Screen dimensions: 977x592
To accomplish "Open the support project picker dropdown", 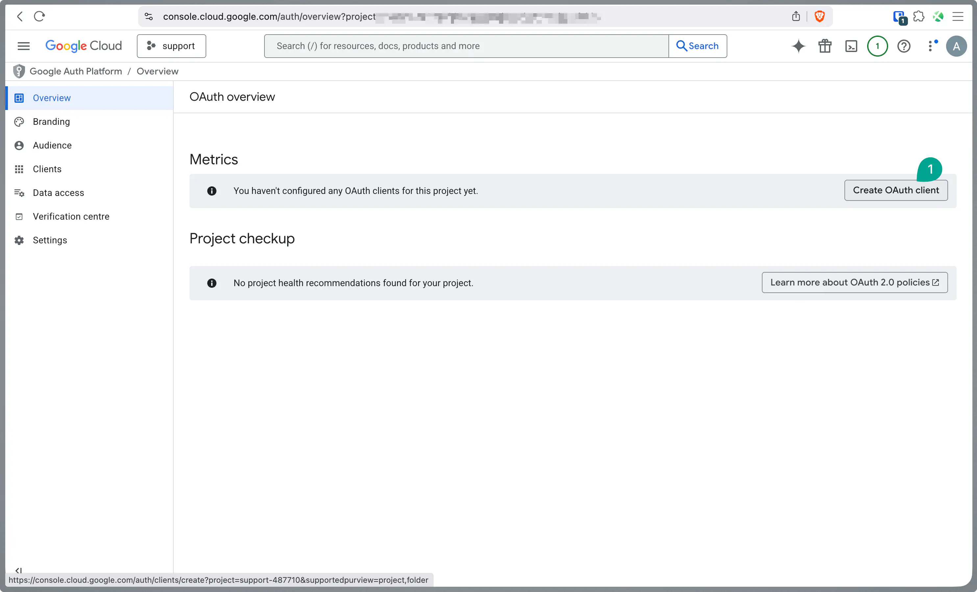I will 171,46.
